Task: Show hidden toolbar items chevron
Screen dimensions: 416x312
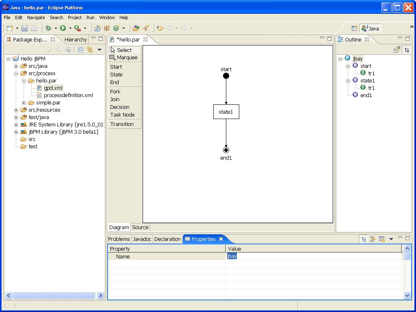Action: [412, 26]
